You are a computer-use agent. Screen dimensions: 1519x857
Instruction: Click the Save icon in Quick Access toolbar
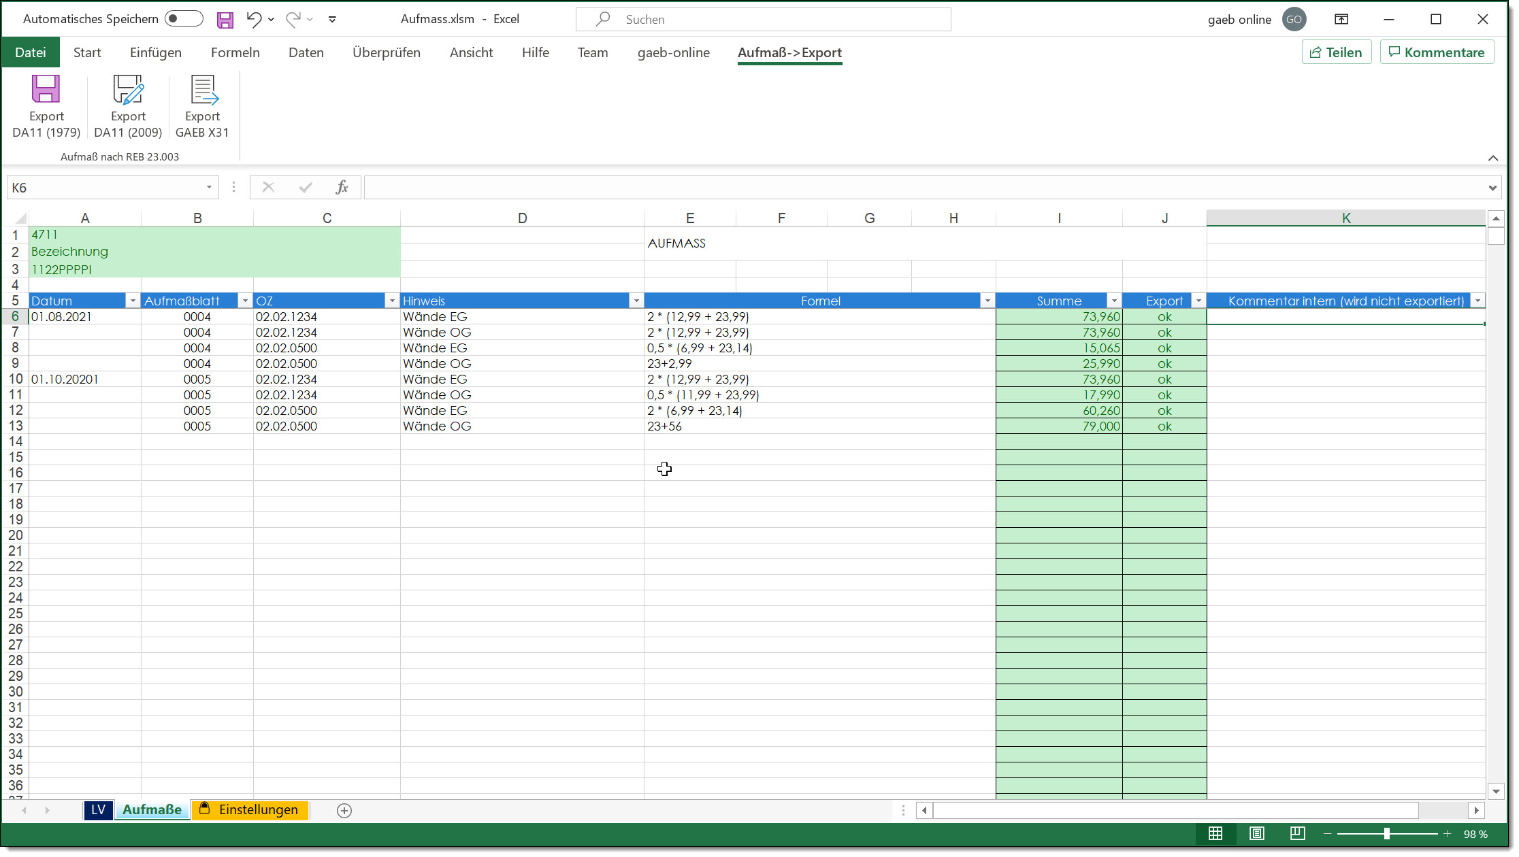225,19
